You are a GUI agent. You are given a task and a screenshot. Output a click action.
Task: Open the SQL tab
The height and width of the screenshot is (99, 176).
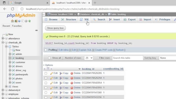84,20
